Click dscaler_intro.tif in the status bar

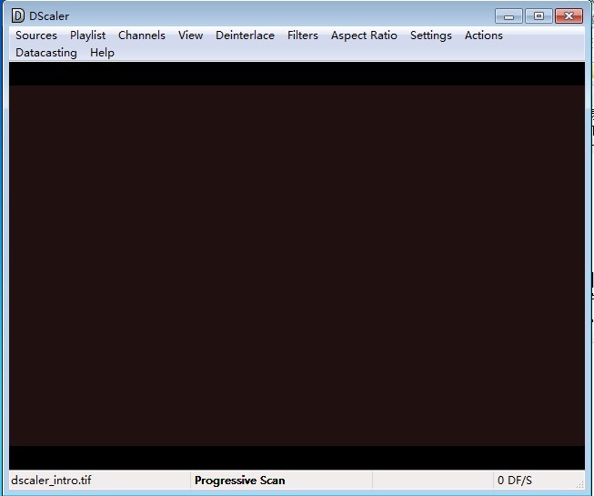52,481
